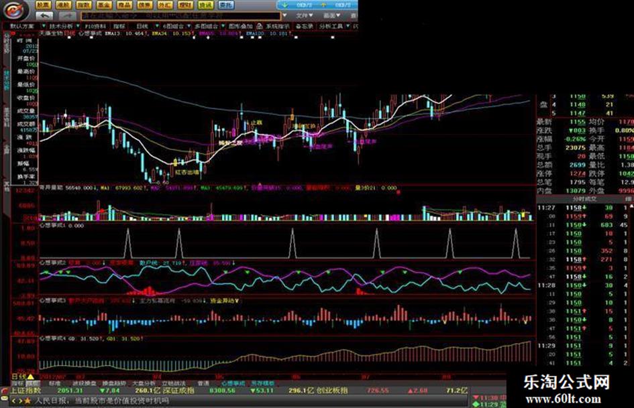Select the 立桩战法 bottom tab
Viewport: 634px width, 408px height.
pyautogui.click(x=174, y=383)
